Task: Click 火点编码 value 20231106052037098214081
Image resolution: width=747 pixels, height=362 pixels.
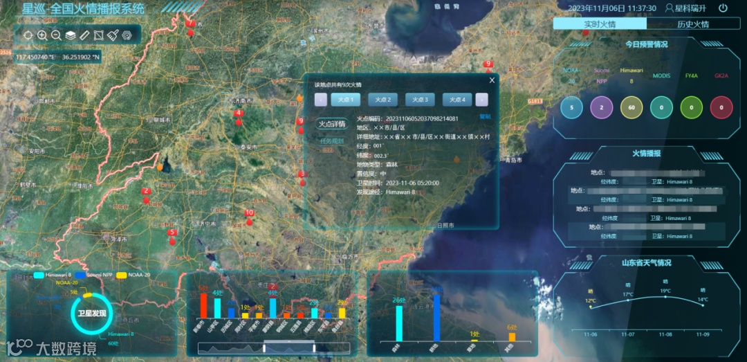Action: [x=422, y=118]
